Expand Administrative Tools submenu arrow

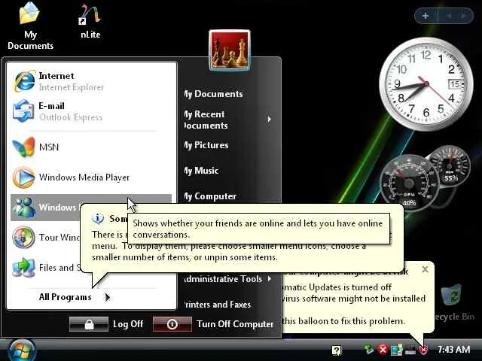pyautogui.click(x=270, y=279)
